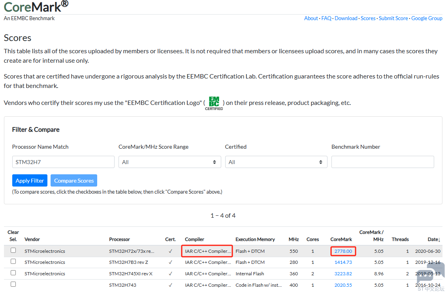448x295 pixels.
Task: Open the FAQ link
Action: 326,18
